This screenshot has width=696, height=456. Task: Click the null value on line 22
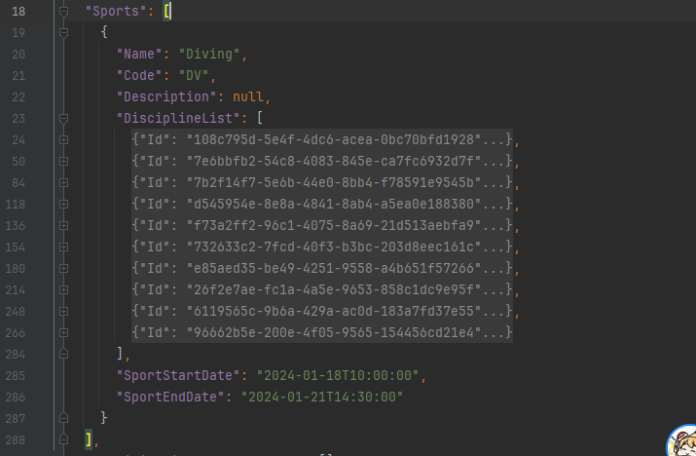point(247,96)
